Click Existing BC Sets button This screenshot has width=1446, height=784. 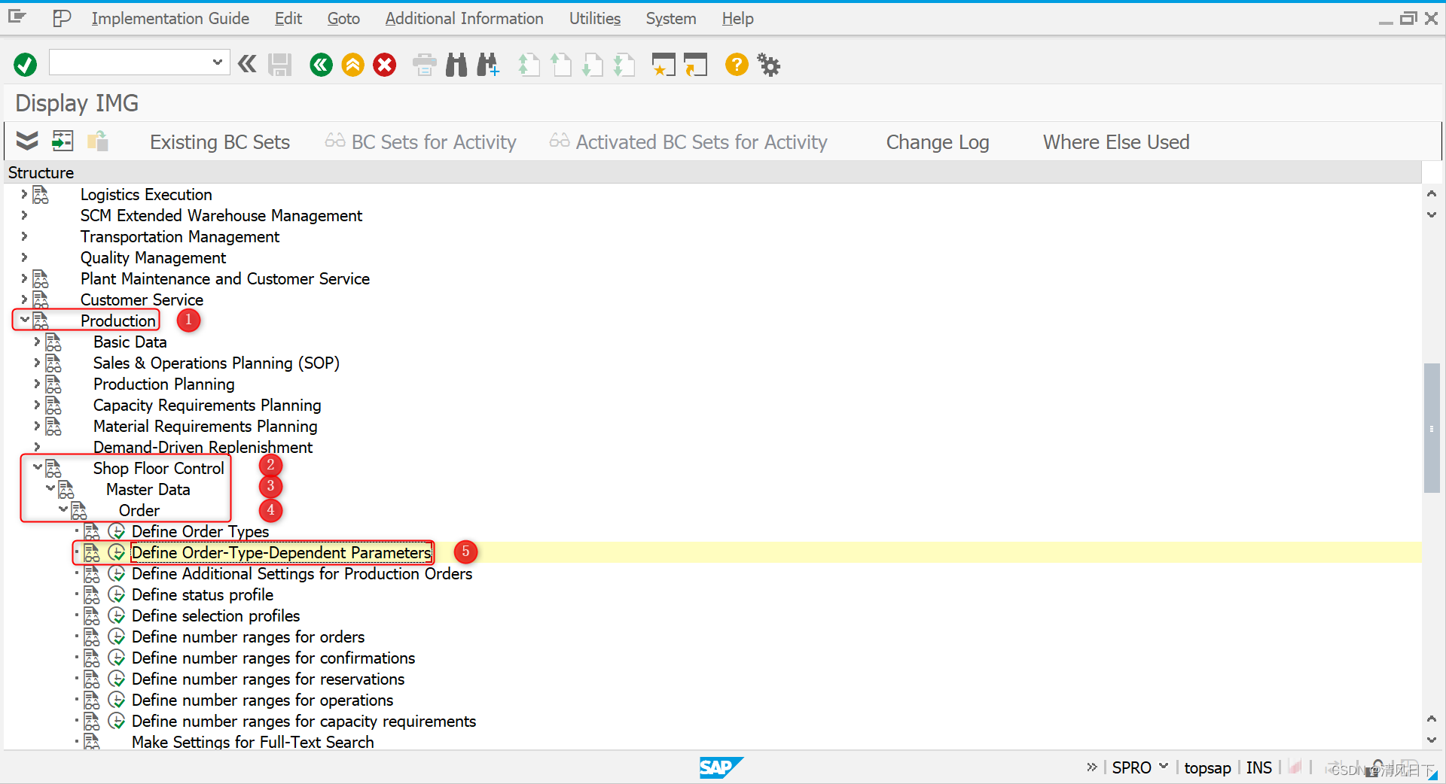(220, 142)
